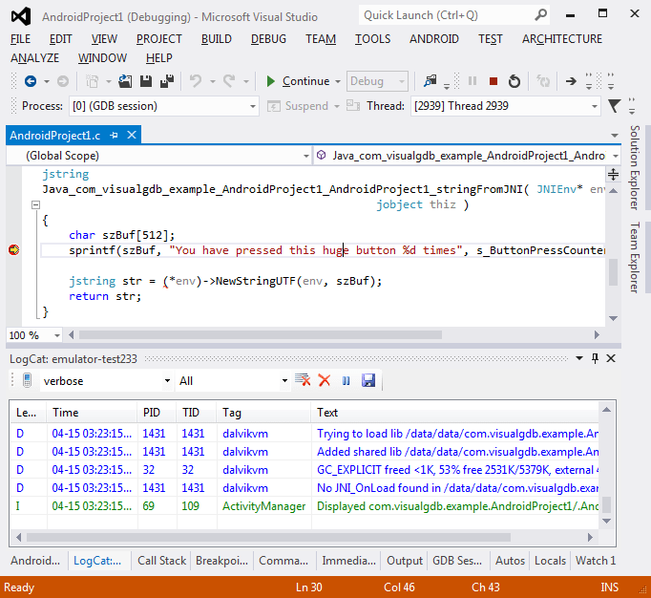Click the Undo icon
Image resolution: width=651 pixels, height=598 pixels.
pos(195,81)
